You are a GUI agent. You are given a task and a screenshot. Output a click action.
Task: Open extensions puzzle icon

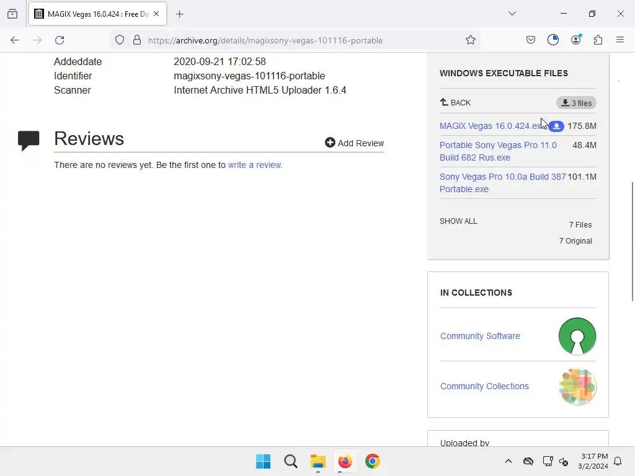click(598, 40)
